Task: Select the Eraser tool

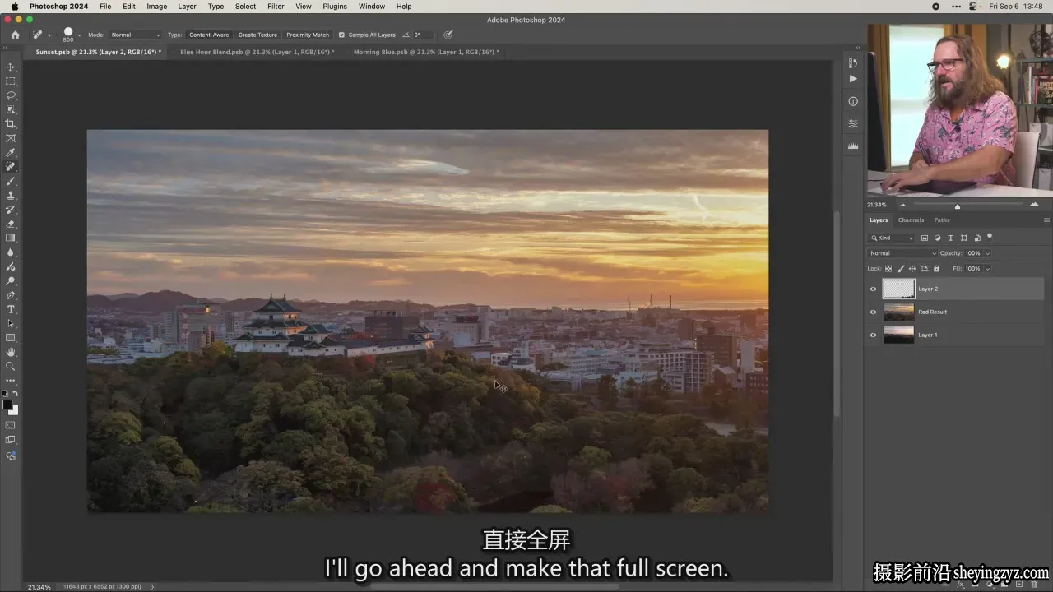Action: pyautogui.click(x=11, y=224)
